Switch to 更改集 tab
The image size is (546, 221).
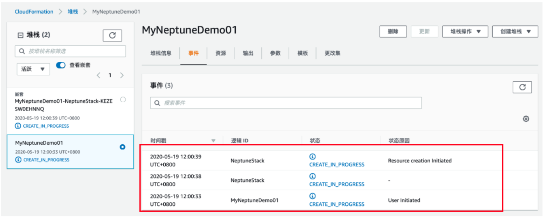(x=332, y=53)
